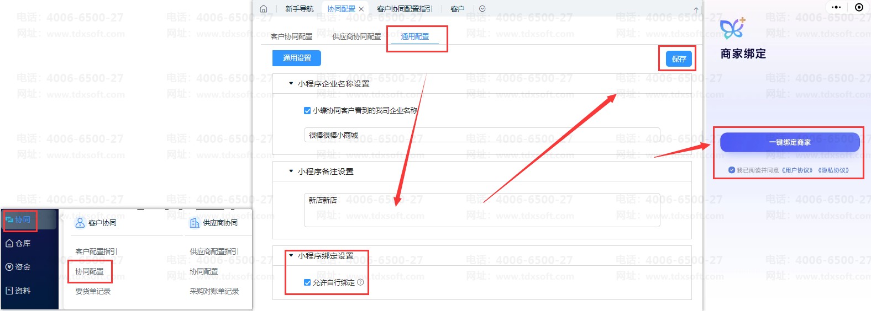
Task: Open the 《隐私协议》 link
Action: [x=833, y=170]
